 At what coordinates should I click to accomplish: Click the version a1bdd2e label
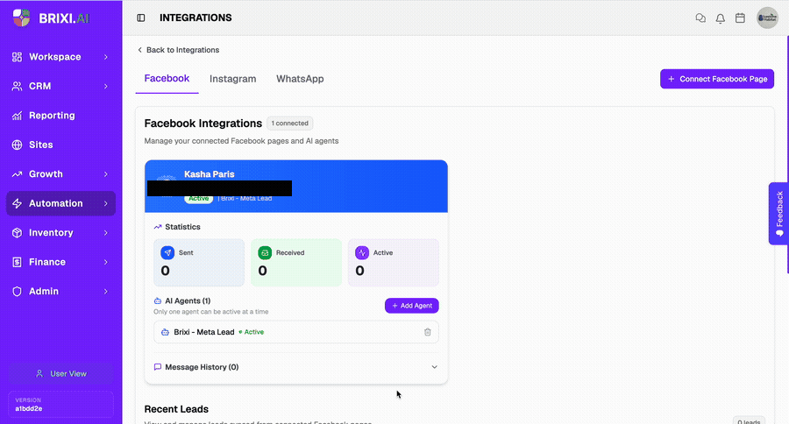tap(29, 408)
